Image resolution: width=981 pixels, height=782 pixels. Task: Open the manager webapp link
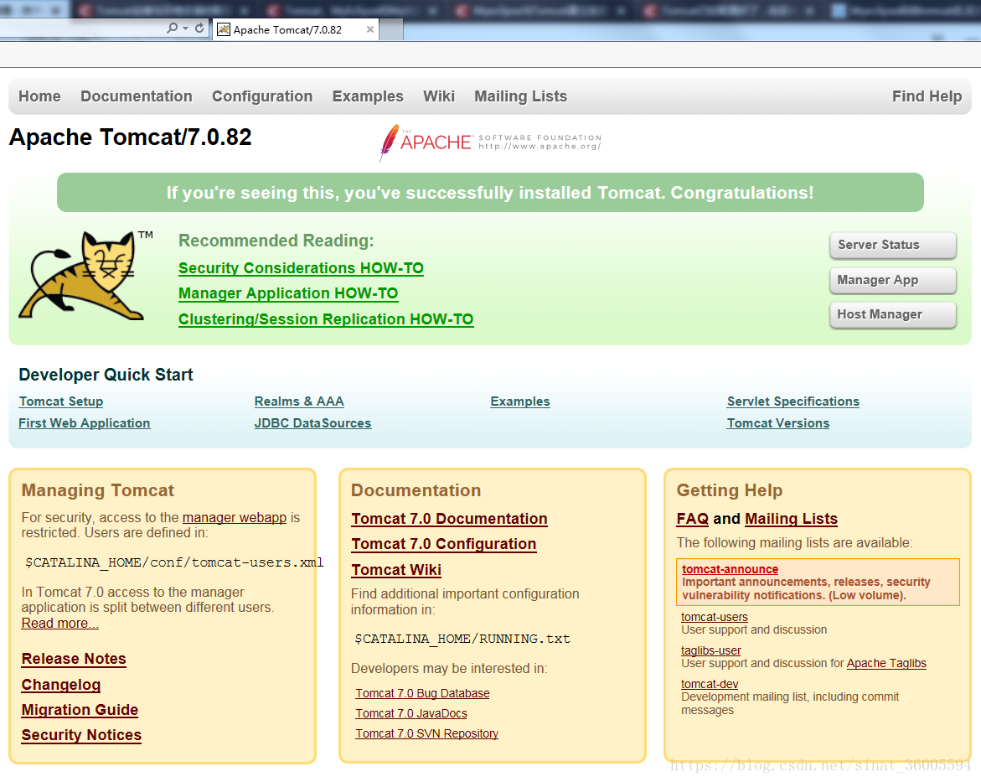[234, 518]
